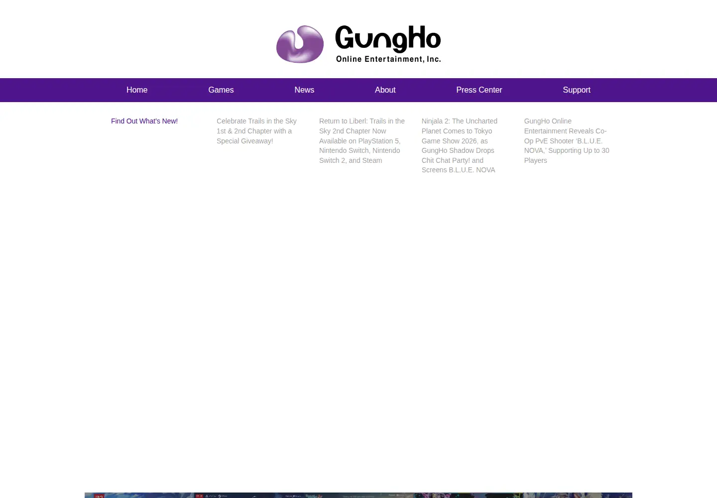Click the Find Out What's New! link
Image resolution: width=717 pixels, height=498 pixels.
[144, 121]
